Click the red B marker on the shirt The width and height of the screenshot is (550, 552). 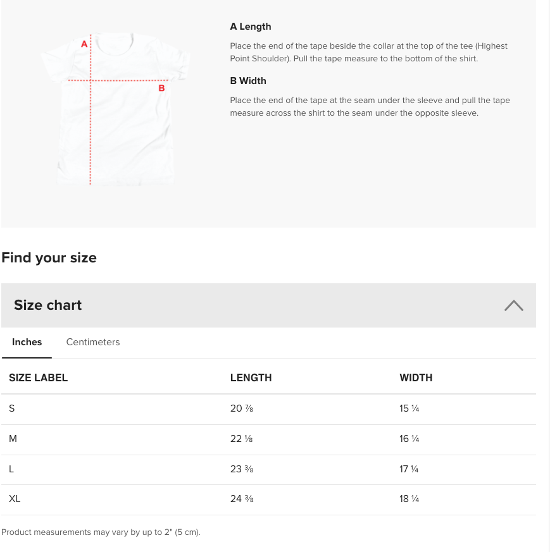[161, 88]
